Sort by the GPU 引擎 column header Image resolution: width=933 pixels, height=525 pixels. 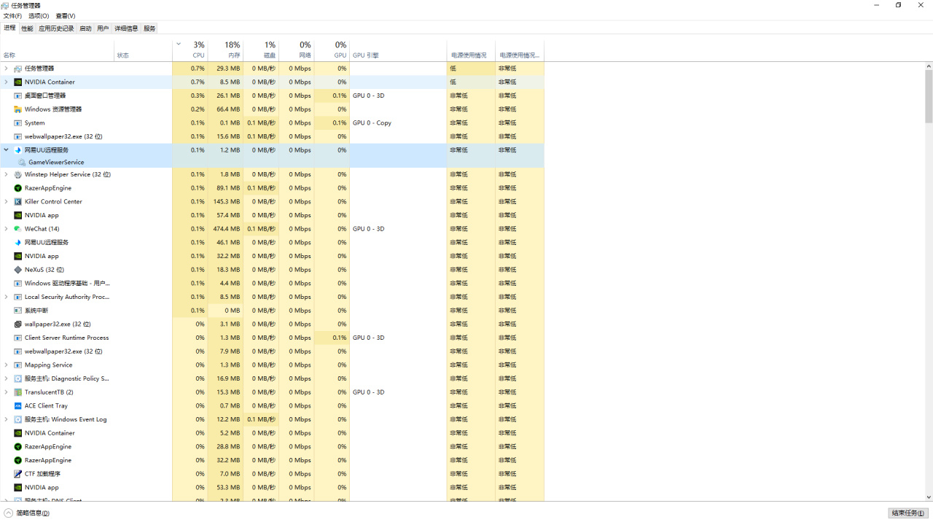[x=398, y=50]
